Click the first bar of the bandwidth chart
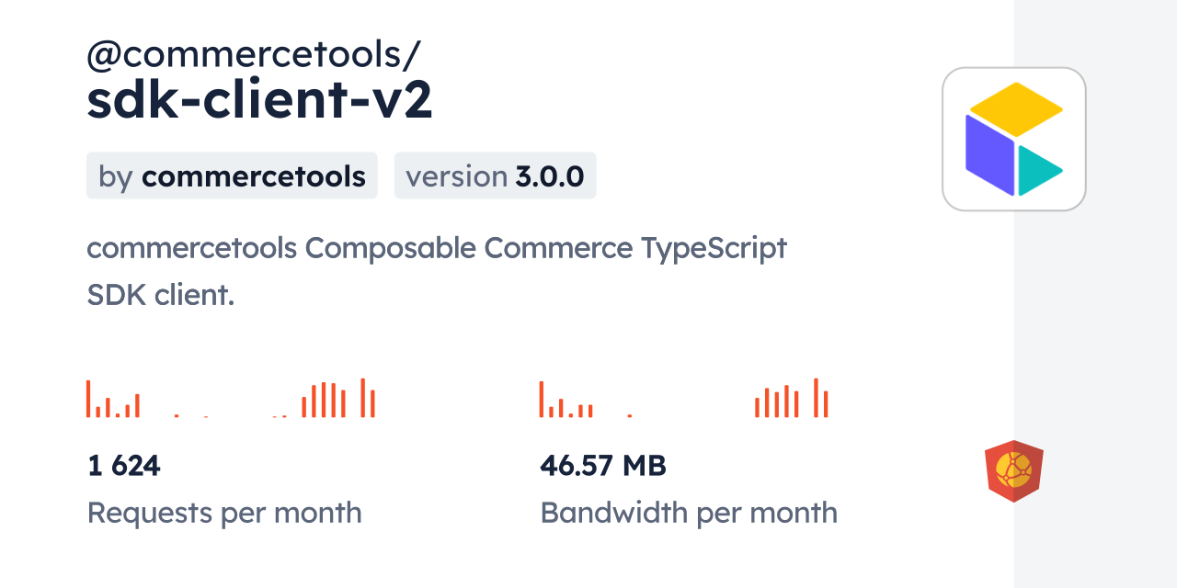The height and width of the screenshot is (588, 1177). [542, 400]
